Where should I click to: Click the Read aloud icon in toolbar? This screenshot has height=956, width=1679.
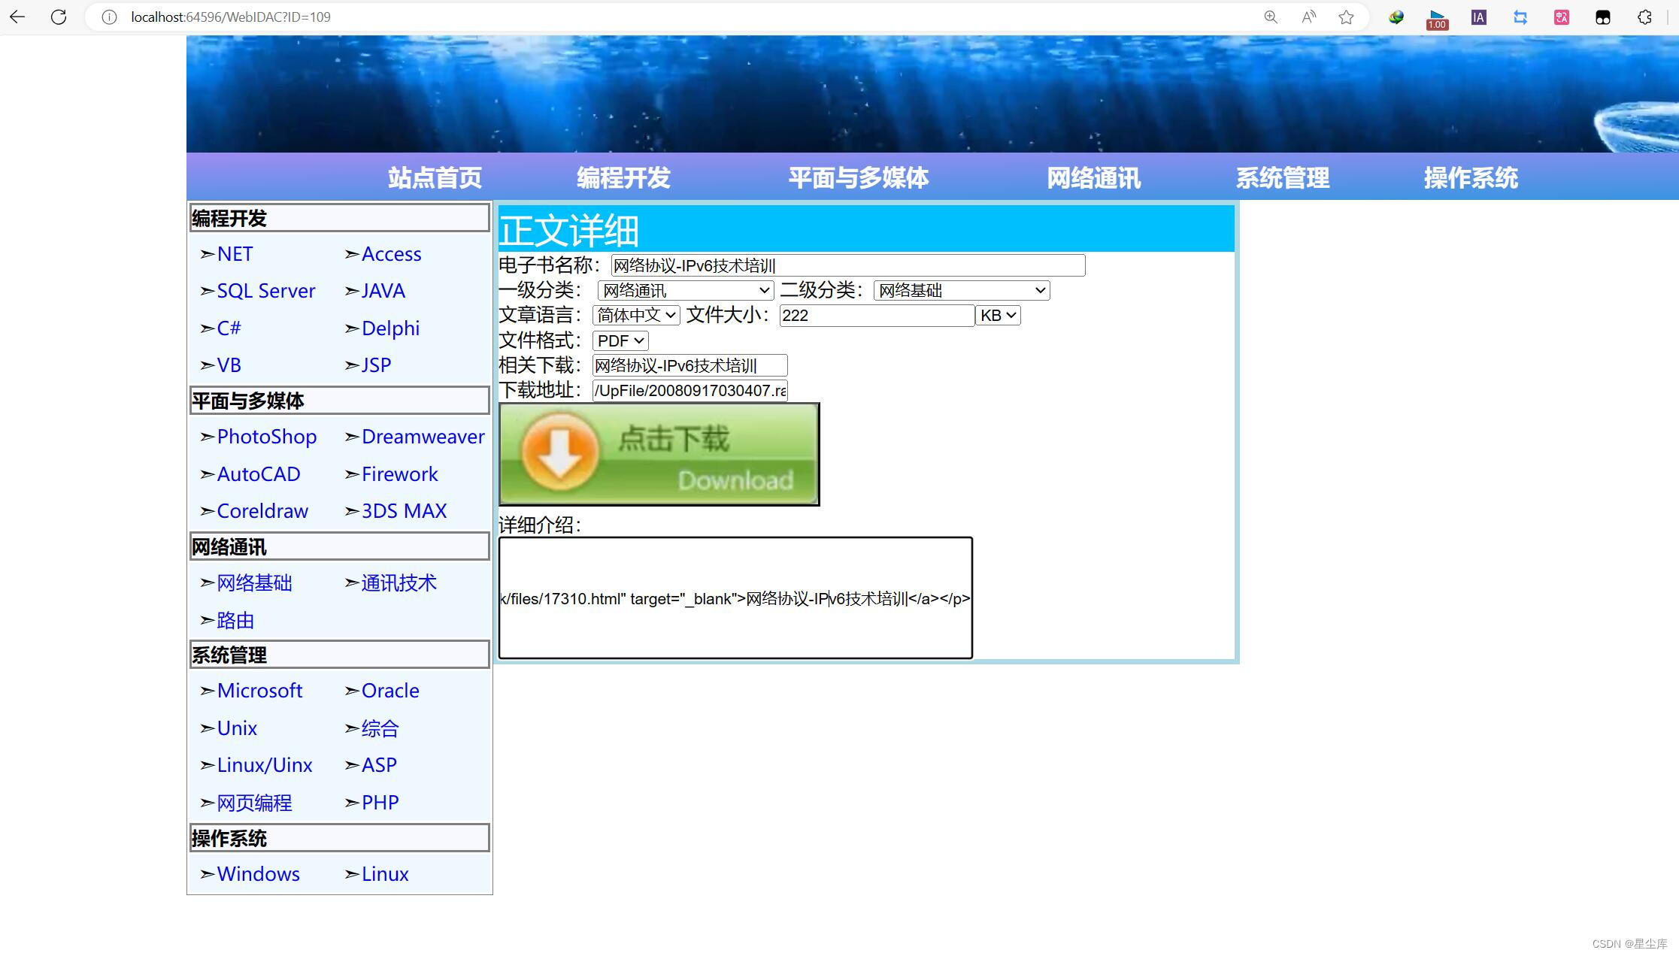tap(1308, 17)
